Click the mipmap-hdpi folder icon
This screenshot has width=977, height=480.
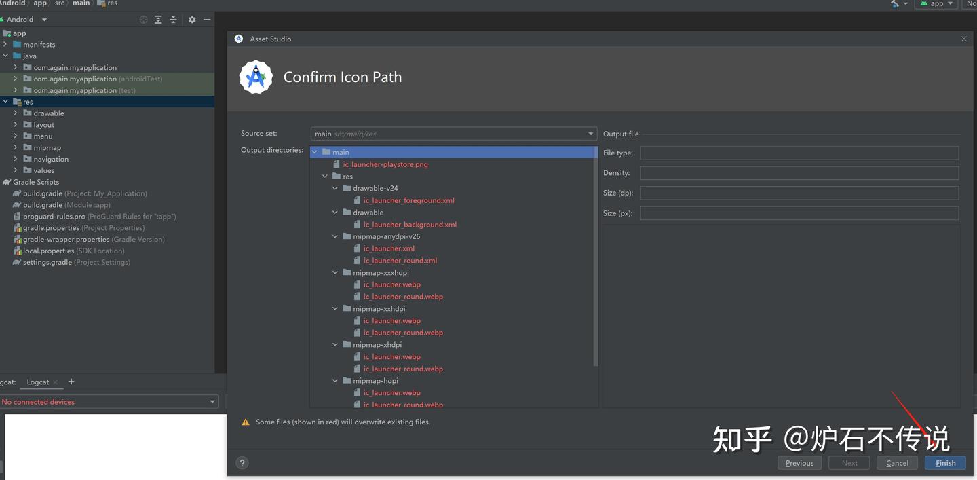(x=347, y=381)
